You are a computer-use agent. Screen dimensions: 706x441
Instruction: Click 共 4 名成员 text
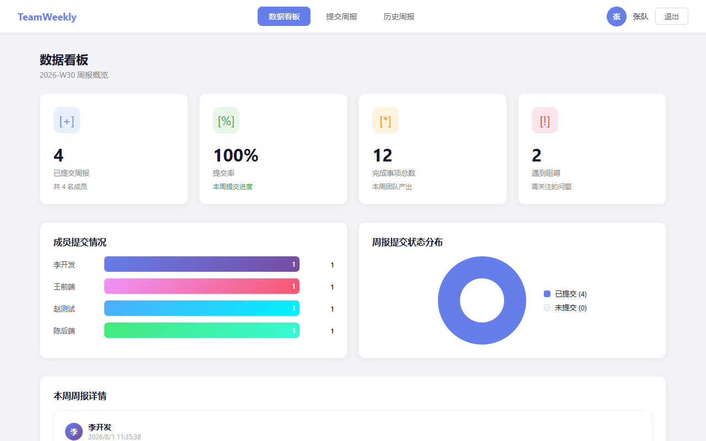70,187
